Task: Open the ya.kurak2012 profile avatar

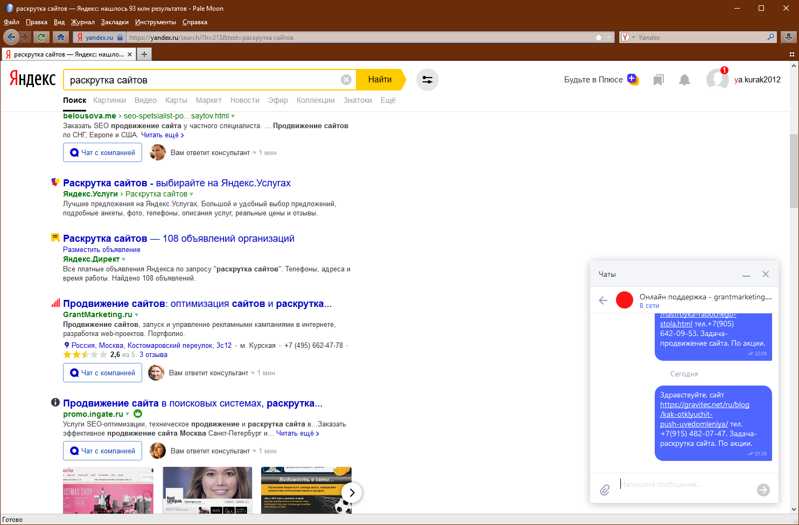Action: 717,79
